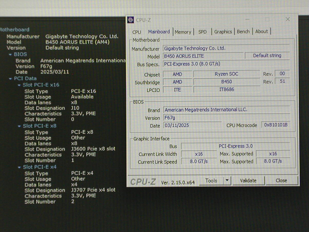Collapse the PCI Data tree node
This screenshot has height=232, width=309.
[10, 79]
